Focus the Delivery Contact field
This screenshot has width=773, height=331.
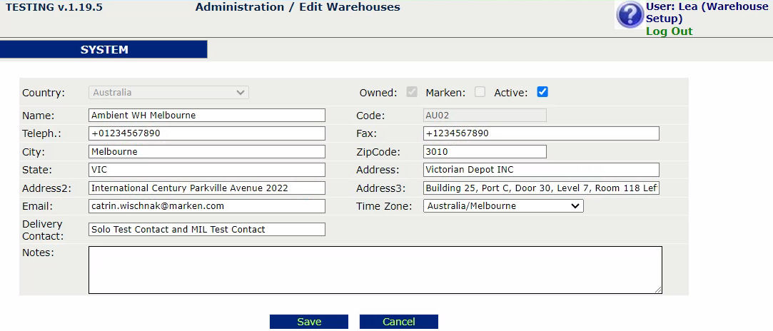207,230
